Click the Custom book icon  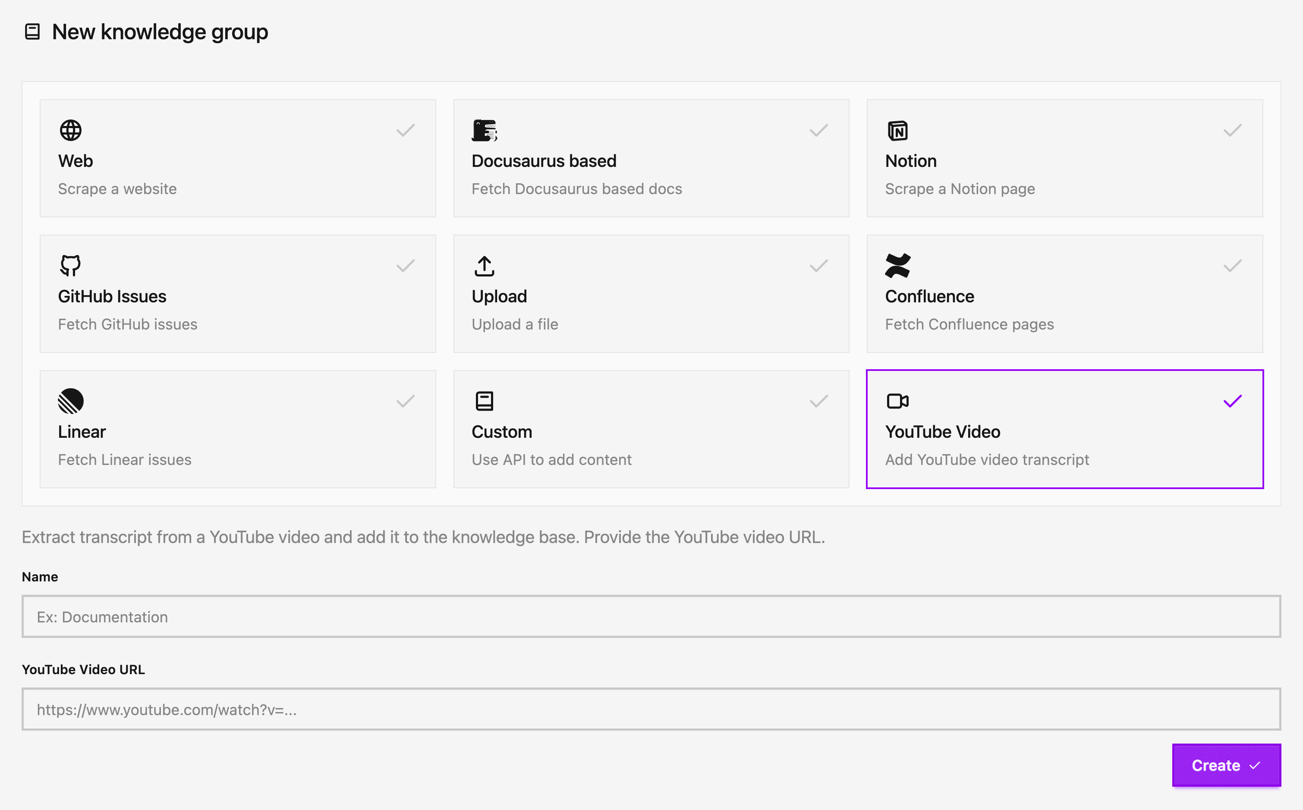coord(485,401)
